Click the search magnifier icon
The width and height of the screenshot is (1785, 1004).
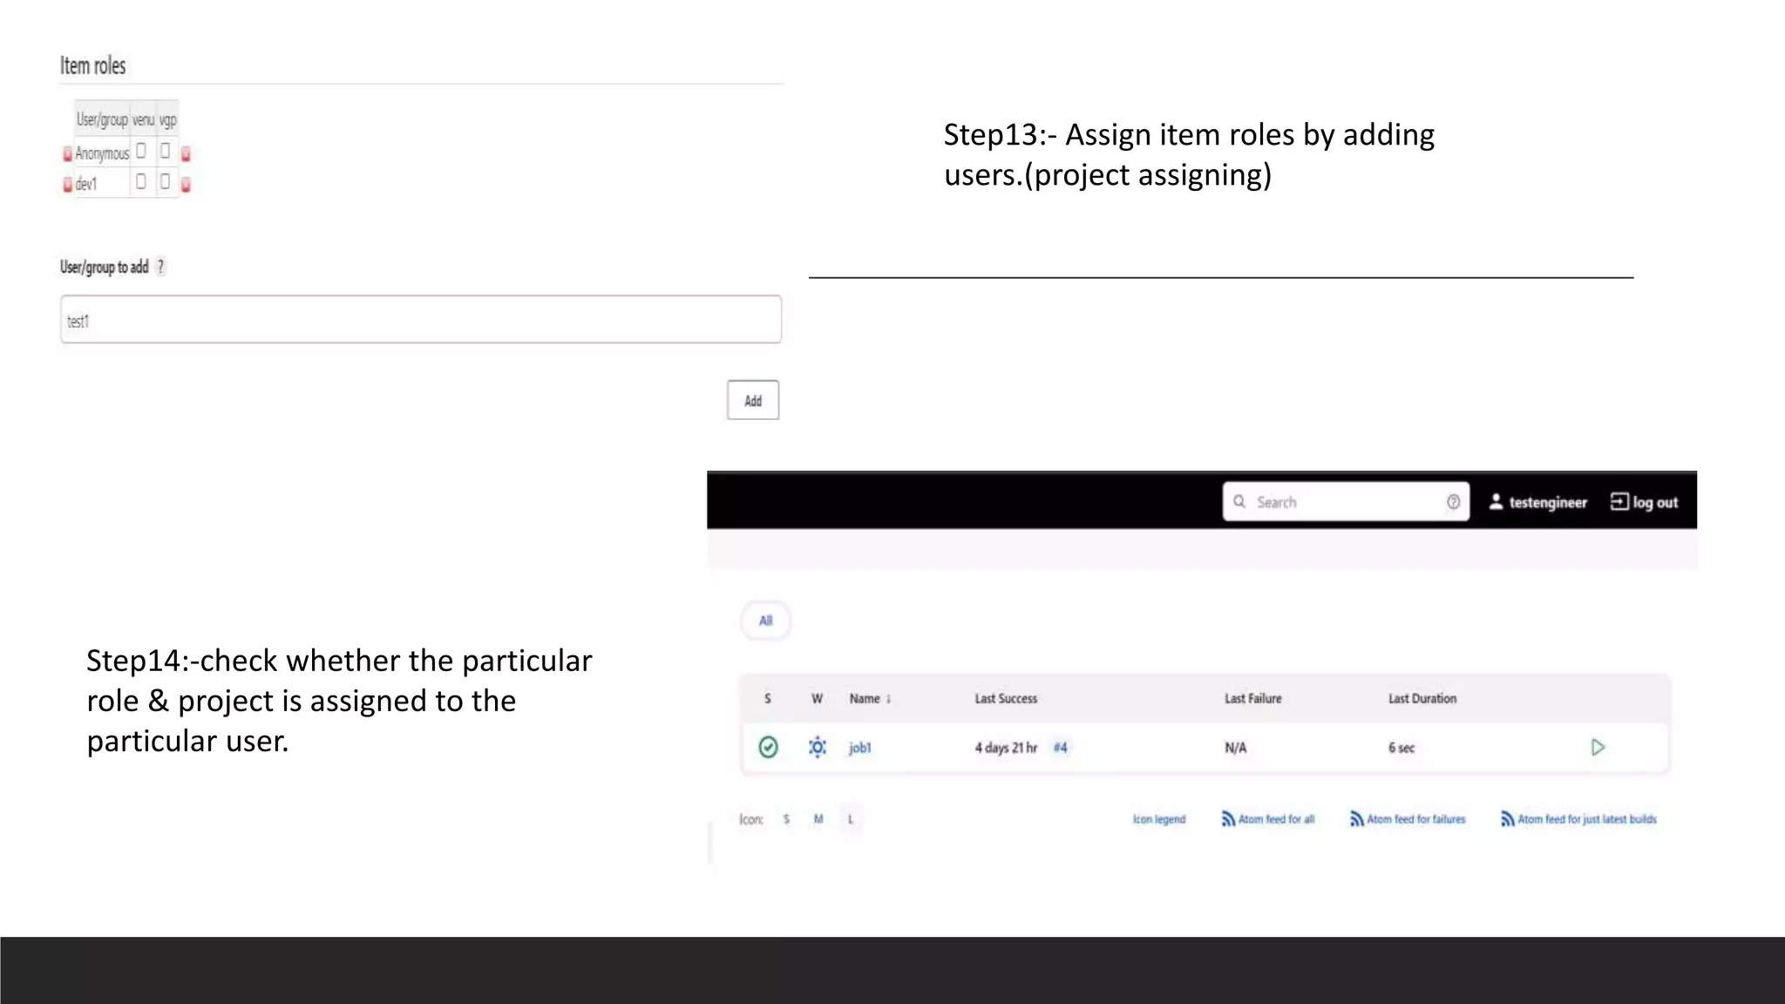pyautogui.click(x=1239, y=501)
